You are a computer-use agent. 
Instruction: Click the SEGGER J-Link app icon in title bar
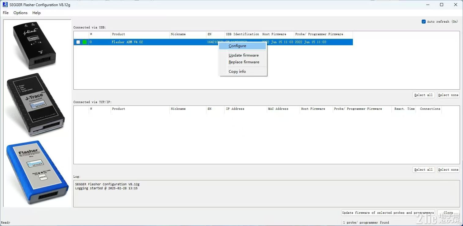(5, 5)
